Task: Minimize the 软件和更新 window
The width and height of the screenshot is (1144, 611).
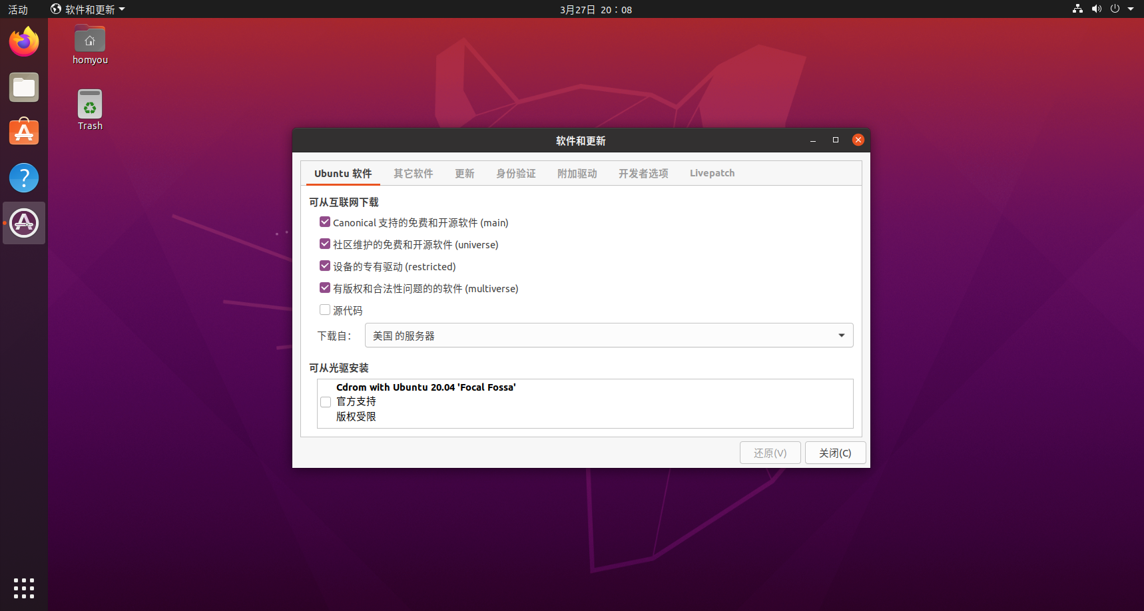Action: pyautogui.click(x=813, y=140)
